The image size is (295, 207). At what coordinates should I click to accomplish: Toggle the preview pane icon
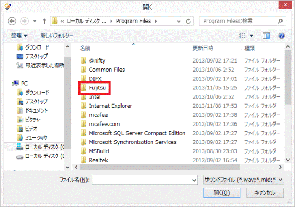266,36
